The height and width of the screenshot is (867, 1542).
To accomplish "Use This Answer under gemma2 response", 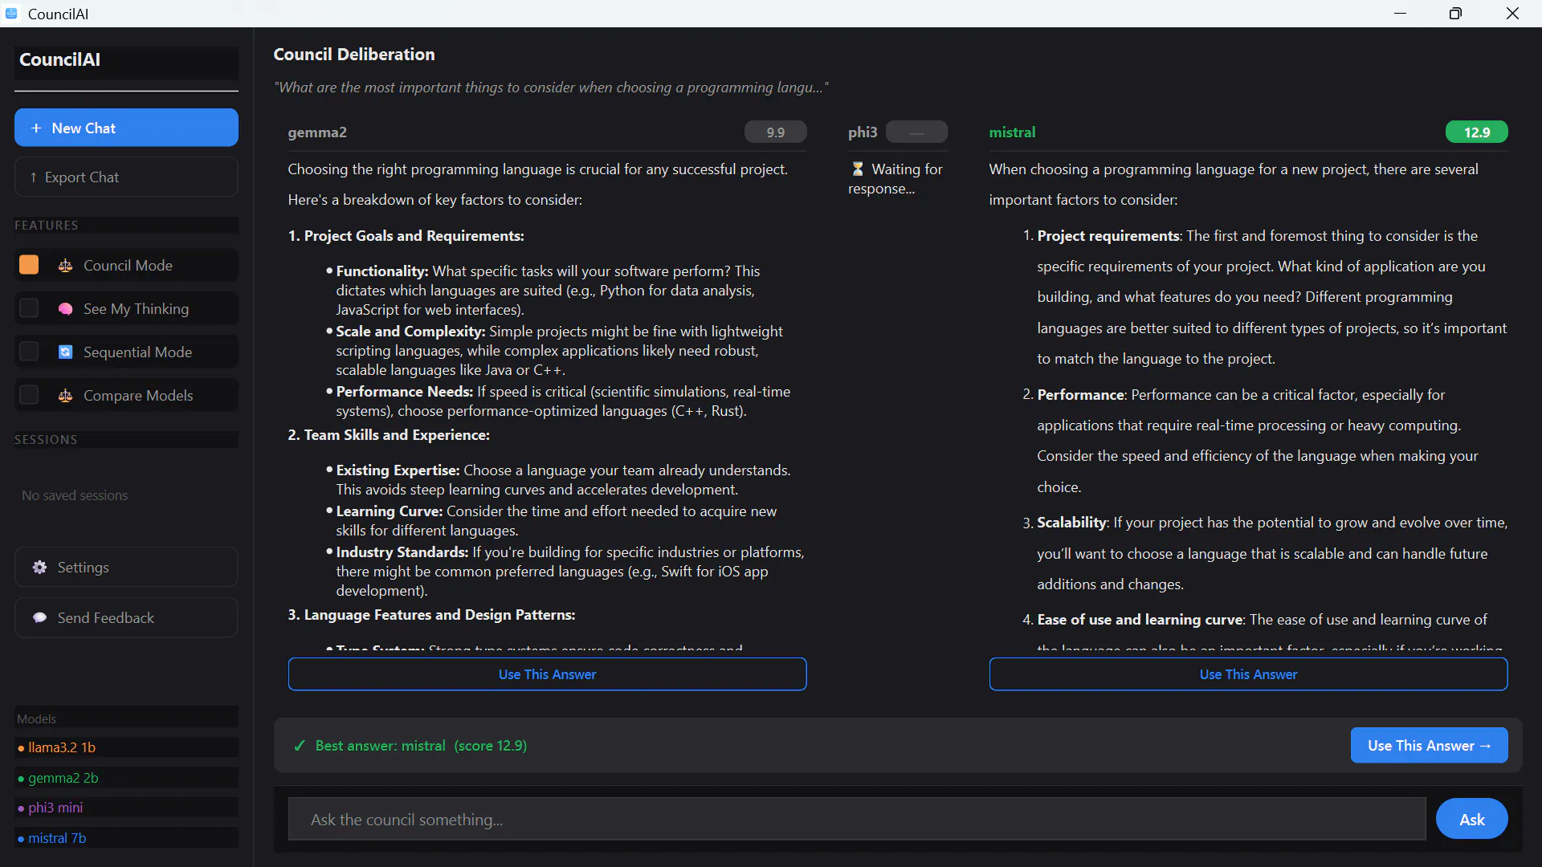I will point(547,674).
